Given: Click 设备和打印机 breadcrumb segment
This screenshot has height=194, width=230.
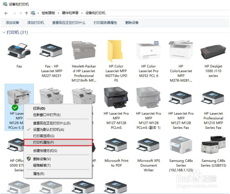Looking at the screenshot, I should [95, 13].
